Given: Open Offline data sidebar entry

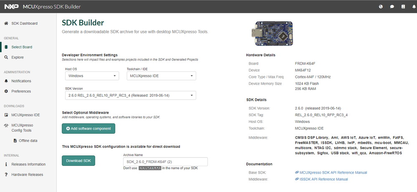Looking at the screenshot, I should tap(28, 140).
